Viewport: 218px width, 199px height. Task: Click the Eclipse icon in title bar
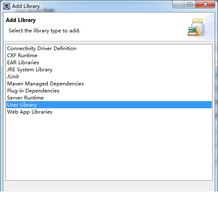(7, 6)
